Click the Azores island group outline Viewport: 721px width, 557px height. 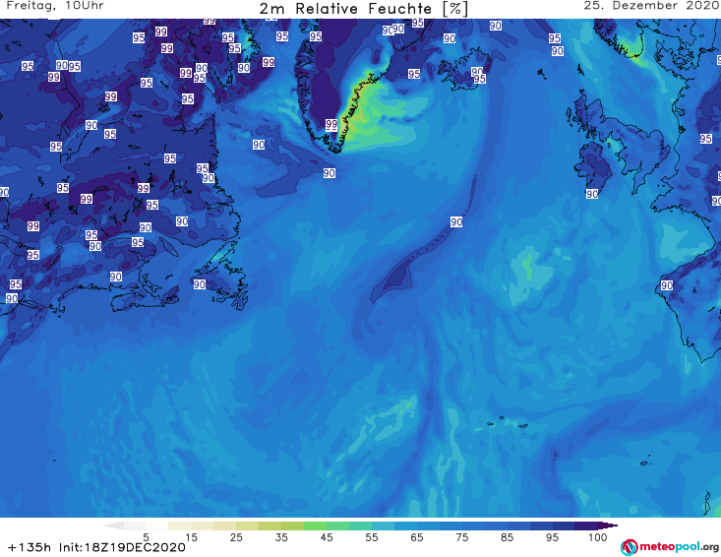pos(508,422)
